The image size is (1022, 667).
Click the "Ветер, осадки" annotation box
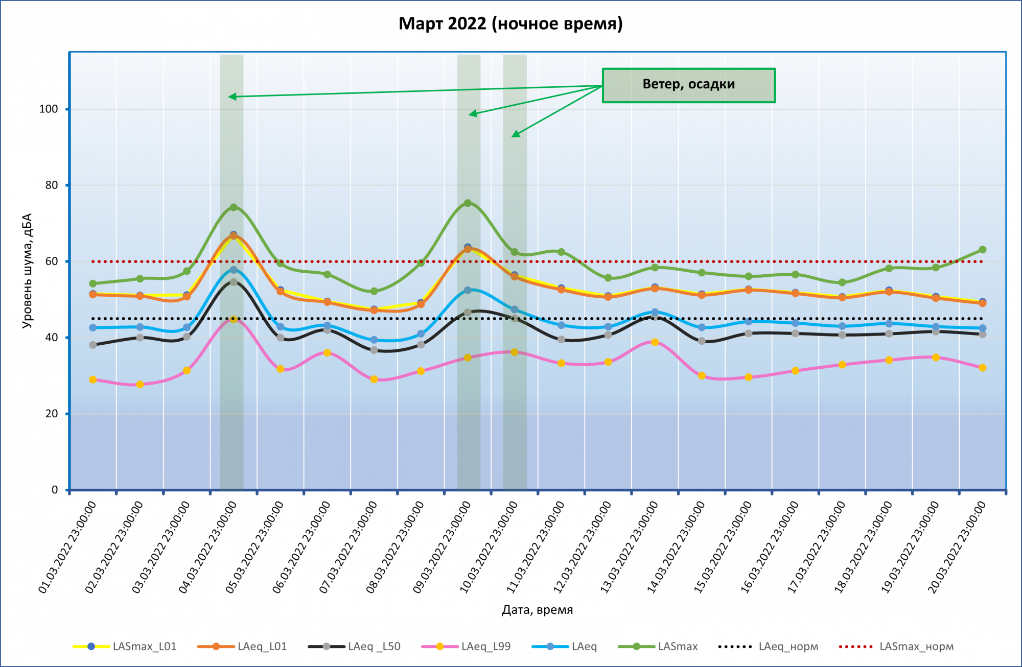click(689, 85)
